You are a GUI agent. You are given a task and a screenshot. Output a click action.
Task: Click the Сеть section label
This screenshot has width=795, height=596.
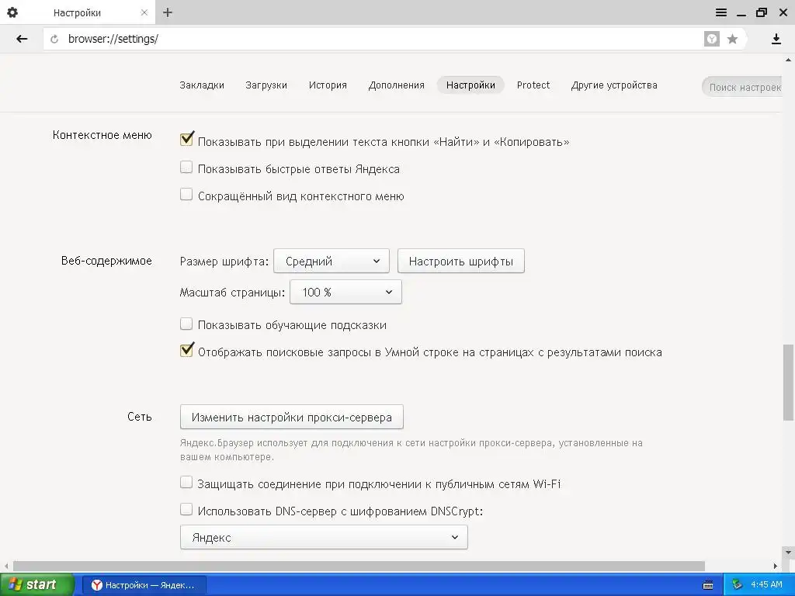pyautogui.click(x=140, y=417)
